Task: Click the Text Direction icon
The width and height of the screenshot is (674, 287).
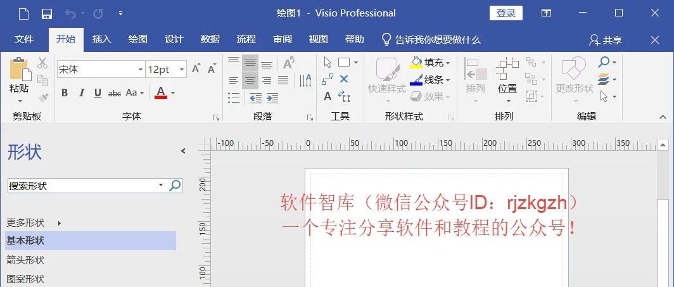Action: (x=305, y=80)
